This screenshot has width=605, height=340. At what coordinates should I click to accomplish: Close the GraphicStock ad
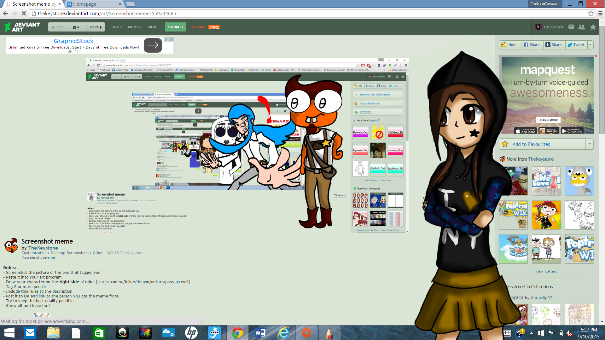pyautogui.click(x=172, y=39)
